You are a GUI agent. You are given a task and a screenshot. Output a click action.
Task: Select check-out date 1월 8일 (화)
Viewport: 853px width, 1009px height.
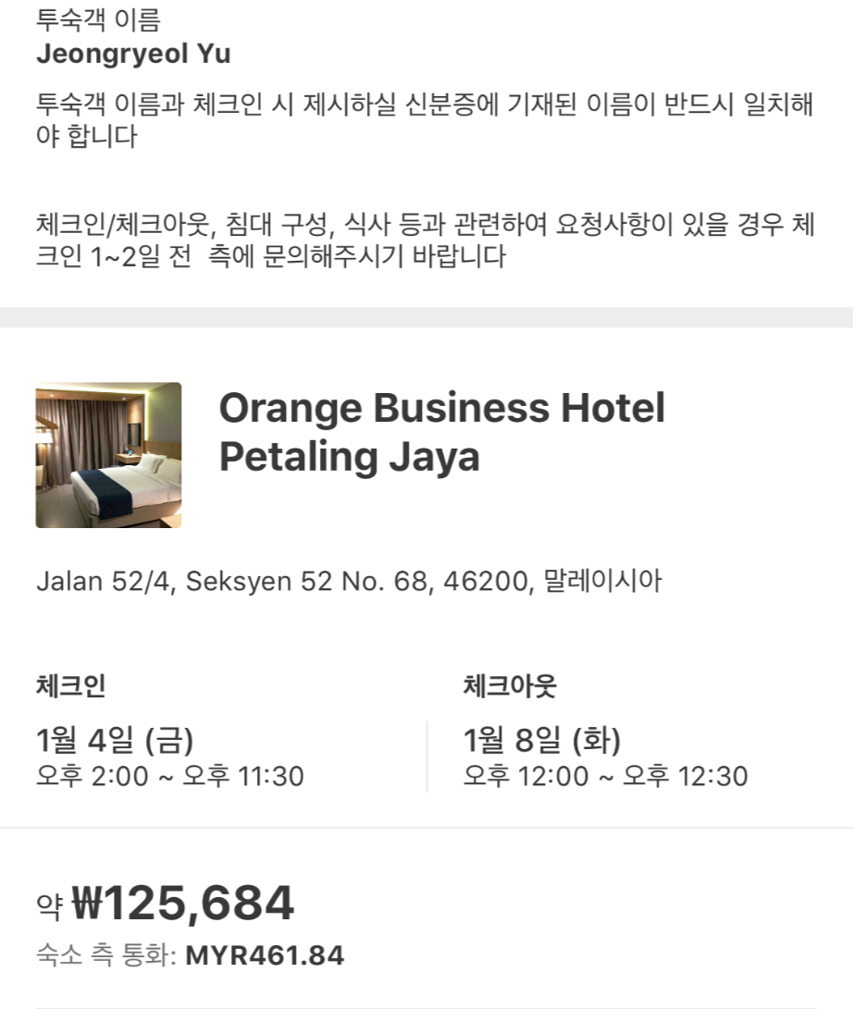pos(542,740)
